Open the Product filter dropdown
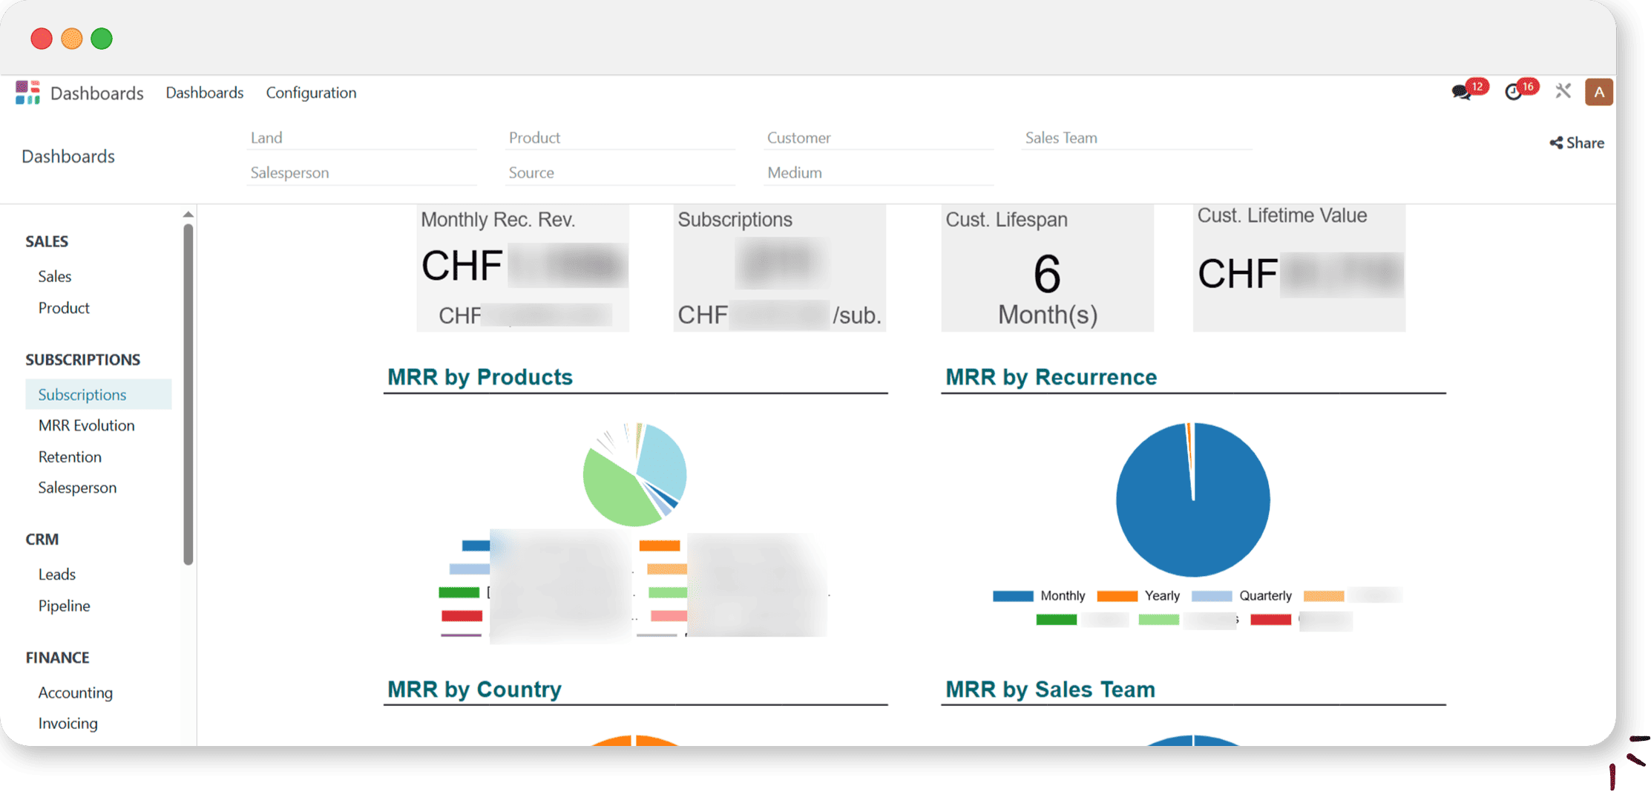The height and width of the screenshot is (792, 1651). [619, 138]
